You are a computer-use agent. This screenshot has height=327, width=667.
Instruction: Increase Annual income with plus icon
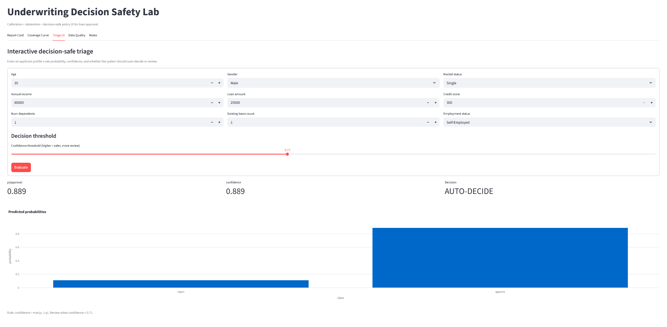click(219, 103)
